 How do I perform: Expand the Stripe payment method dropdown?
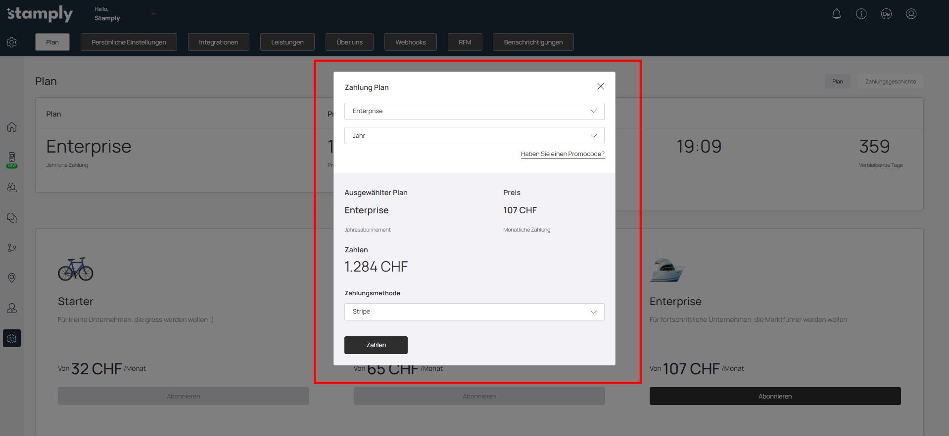pos(474,312)
